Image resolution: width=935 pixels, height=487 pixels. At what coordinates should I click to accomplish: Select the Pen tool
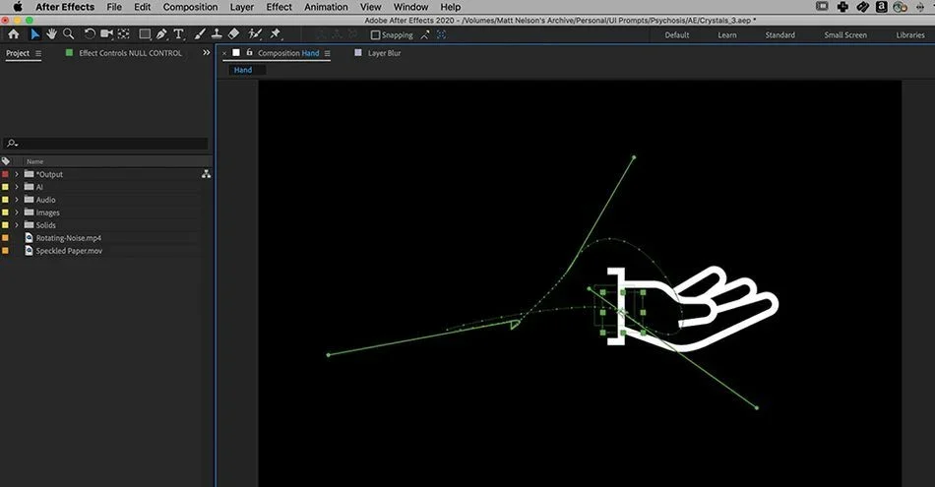(161, 34)
